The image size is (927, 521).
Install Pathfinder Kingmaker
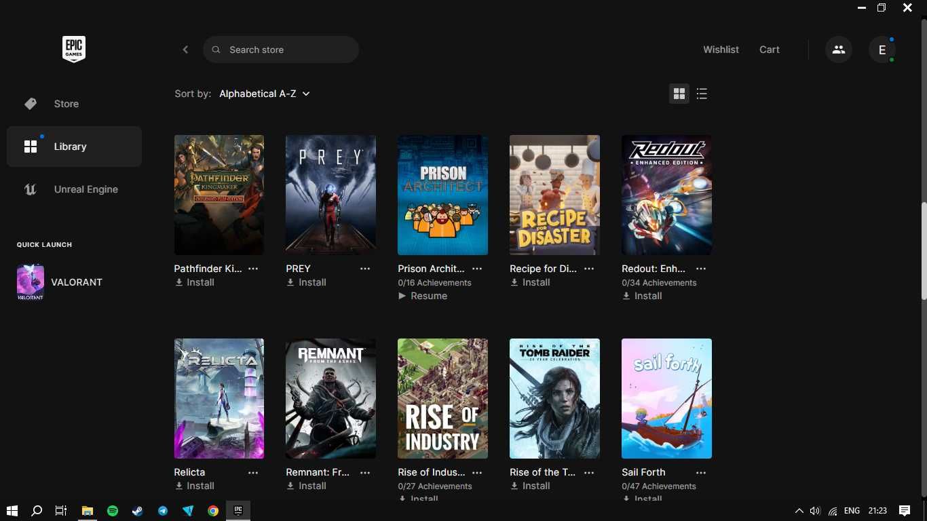pyautogui.click(x=195, y=282)
